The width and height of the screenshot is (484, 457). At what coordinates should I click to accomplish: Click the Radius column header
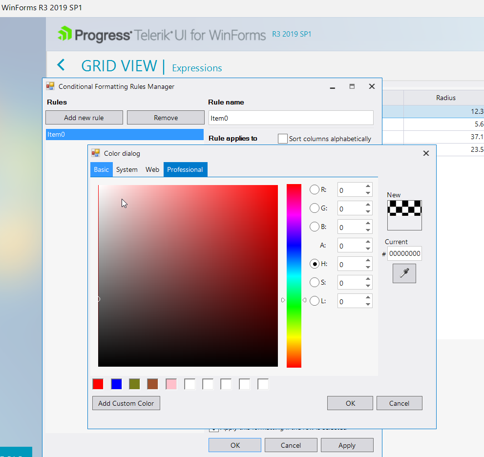[445, 98]
